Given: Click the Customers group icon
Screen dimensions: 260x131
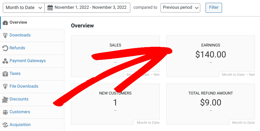Looking at the screenshot, I should click(5, 112).
